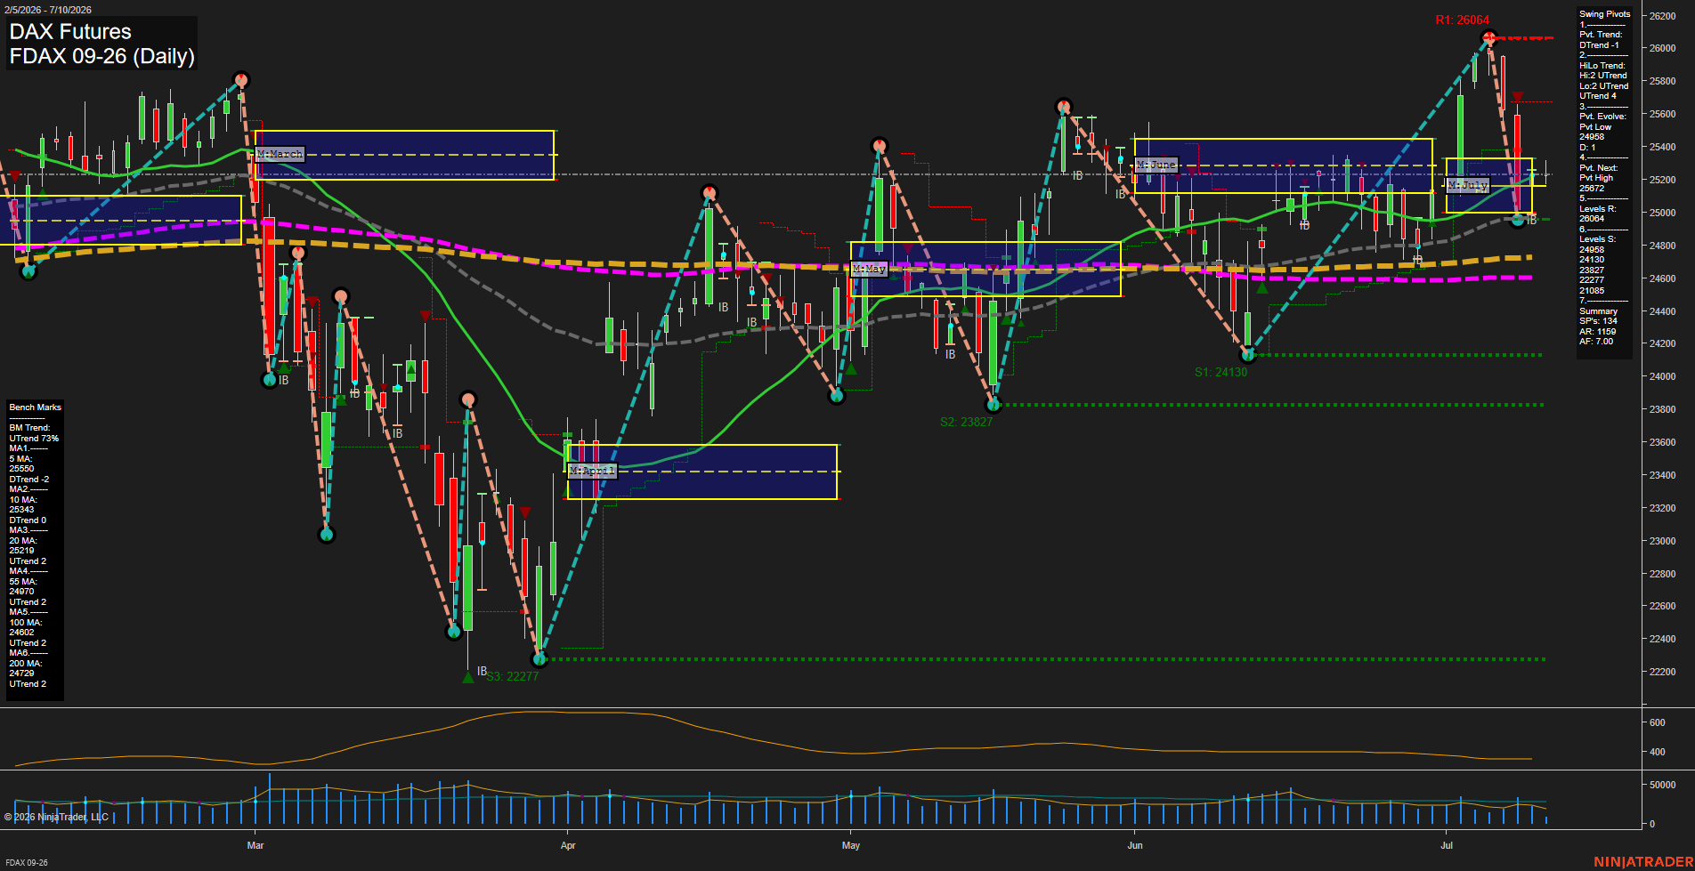
Task: Click the Jul label on time axis
Action: 1447,845
